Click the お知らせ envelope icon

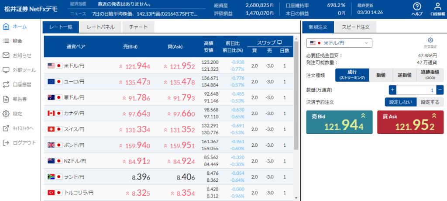click(x=6, y=55)
